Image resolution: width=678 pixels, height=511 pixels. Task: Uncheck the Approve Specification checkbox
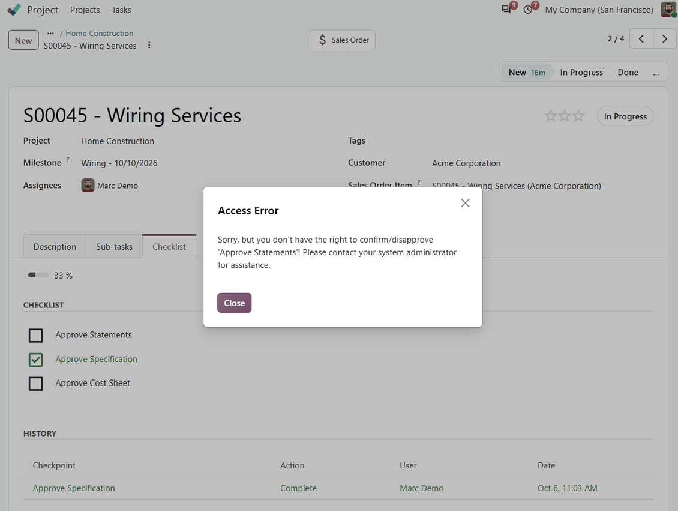click(x=35, y=360)
